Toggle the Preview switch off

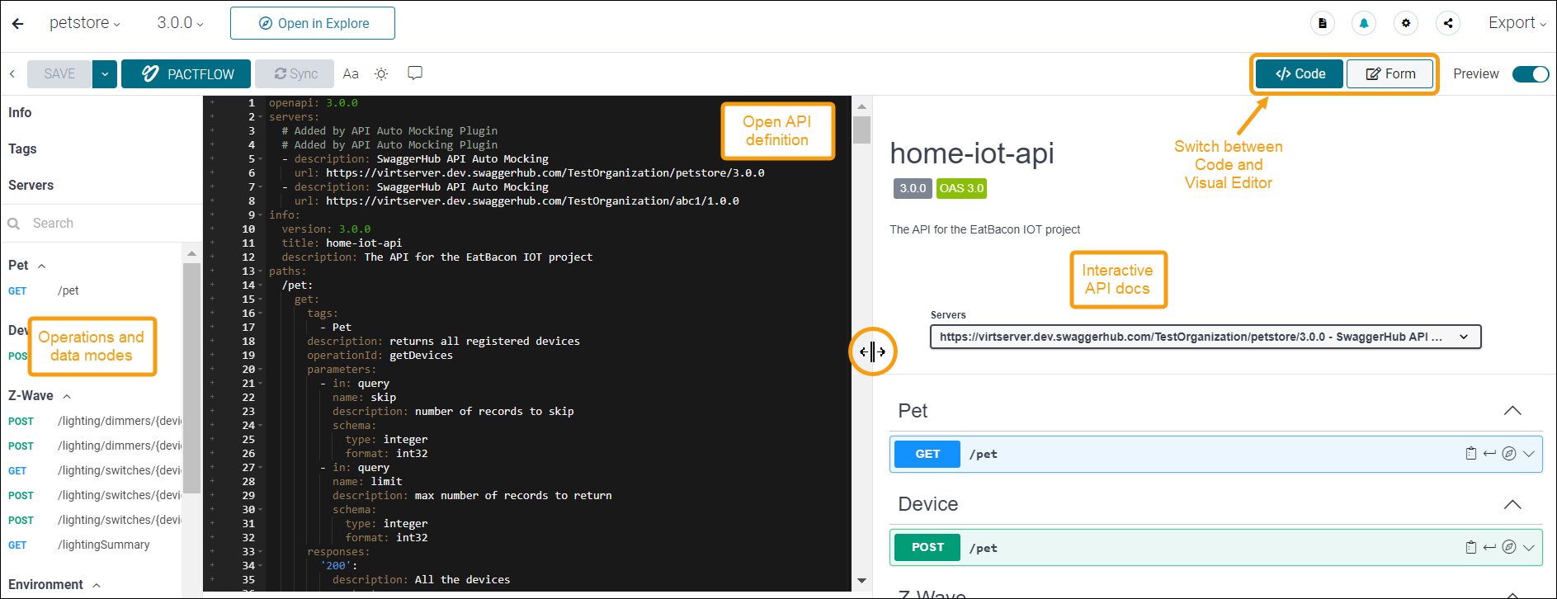click(x=1531, y=74)
